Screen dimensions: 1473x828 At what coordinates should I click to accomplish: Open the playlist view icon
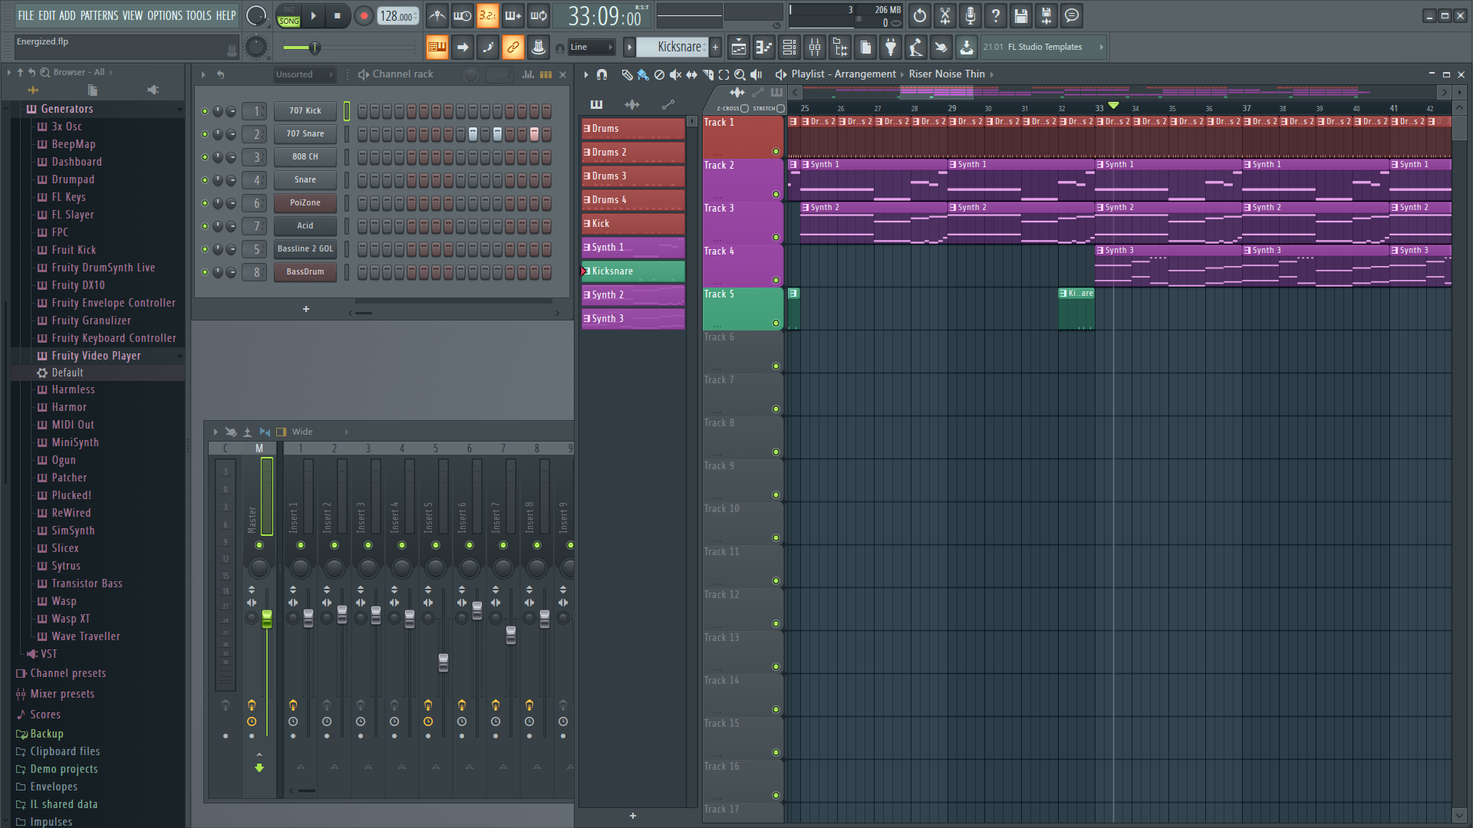[739, 47]
